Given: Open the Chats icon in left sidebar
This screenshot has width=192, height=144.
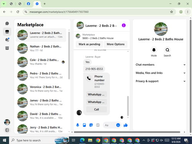Looking at the screenshot, I should pos(7,23).
